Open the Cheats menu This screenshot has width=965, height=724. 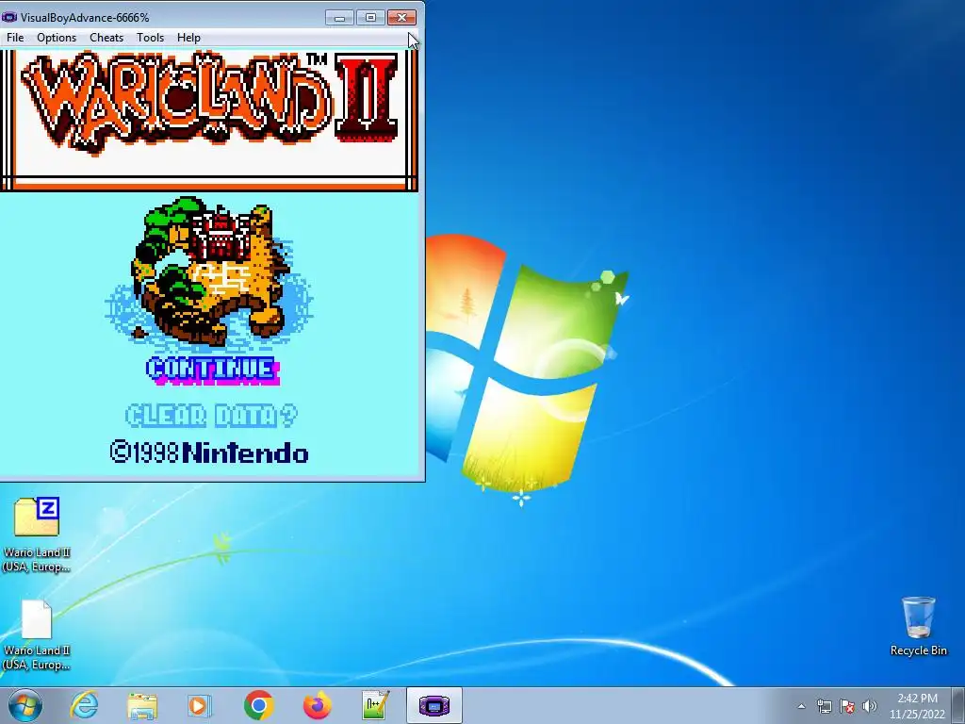(106, 38)
